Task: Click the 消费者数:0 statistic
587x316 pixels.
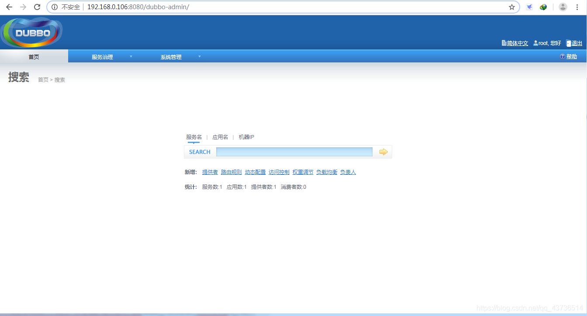Action: (x=293, y=187)
